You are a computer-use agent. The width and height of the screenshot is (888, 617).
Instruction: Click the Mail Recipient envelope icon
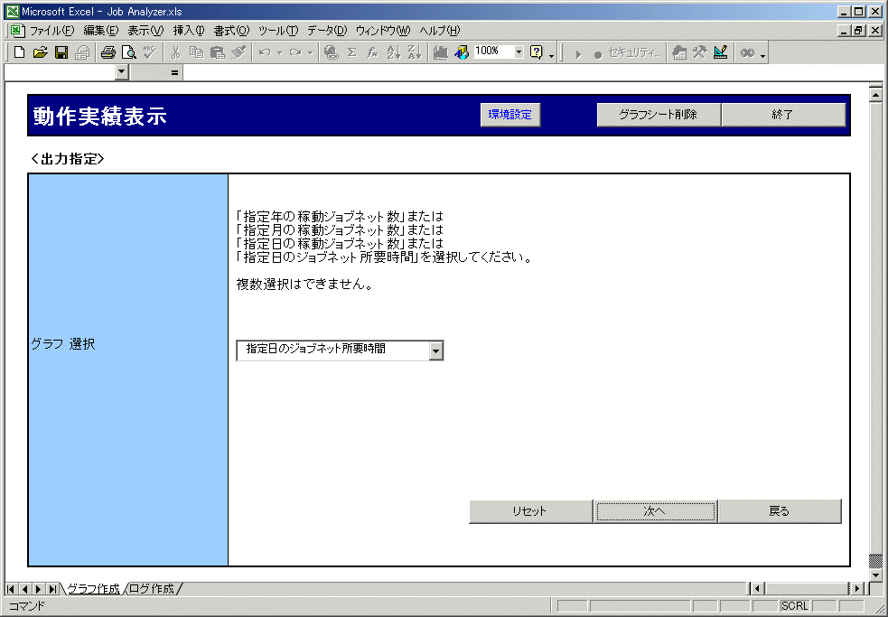(83, 52)
